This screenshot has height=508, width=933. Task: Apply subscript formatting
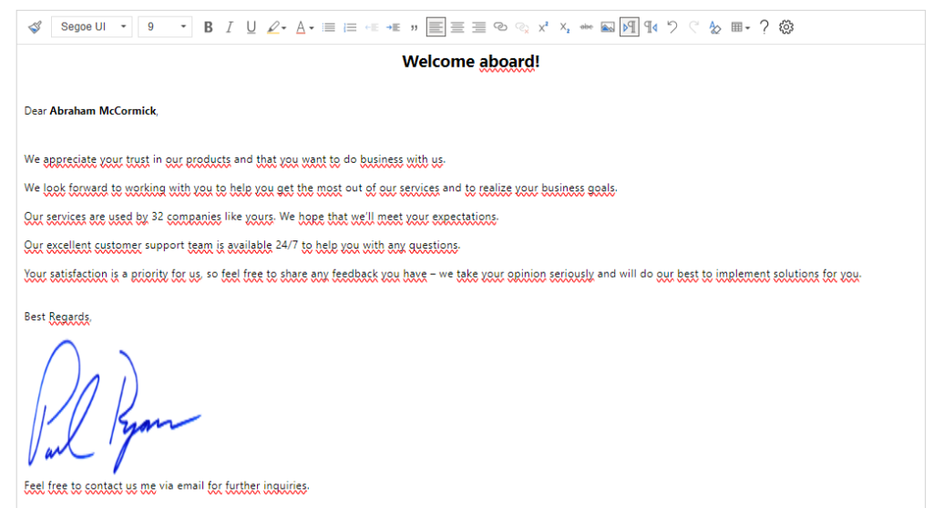[x=565, y=27]
